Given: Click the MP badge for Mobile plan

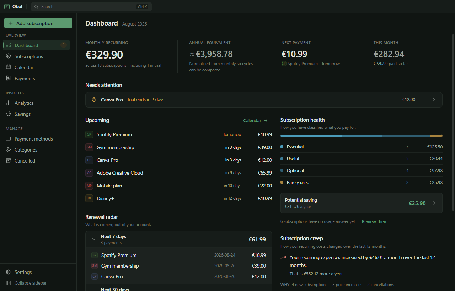Looking at the screenshot, I should (89, 186).
